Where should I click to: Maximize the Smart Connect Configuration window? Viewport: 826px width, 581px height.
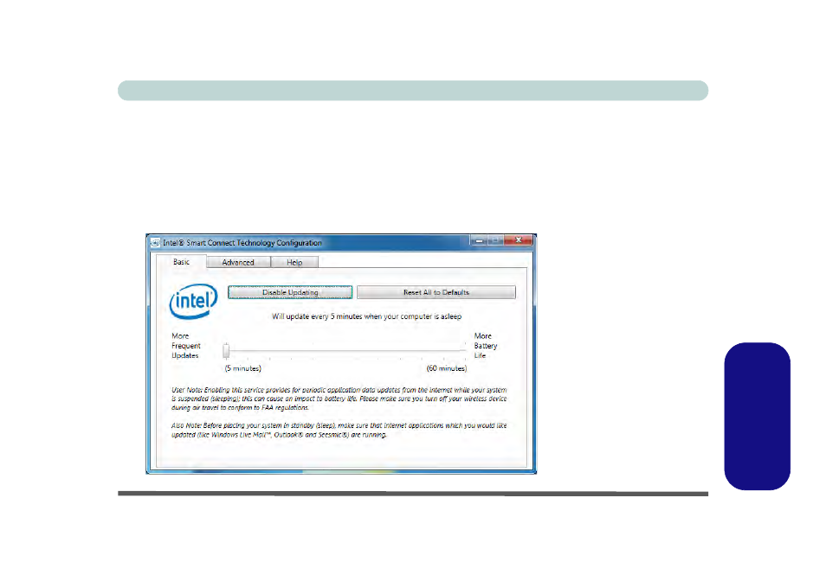point(496,241)
